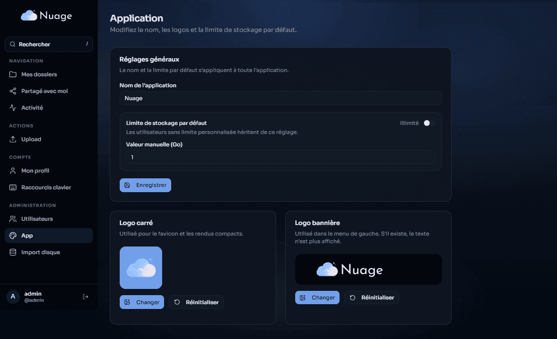Click the Valeur manuelle (Go) input
Image resolution: width=557 pixels, height=339 pixels.
[x=280, y=157]
